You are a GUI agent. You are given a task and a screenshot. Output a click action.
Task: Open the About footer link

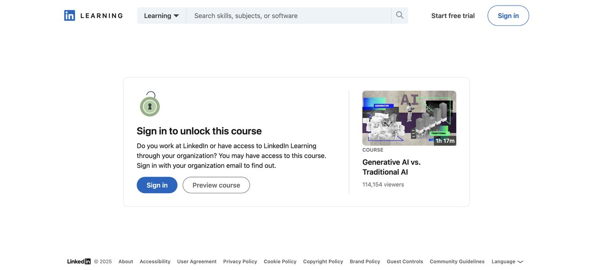coord(126,262)
